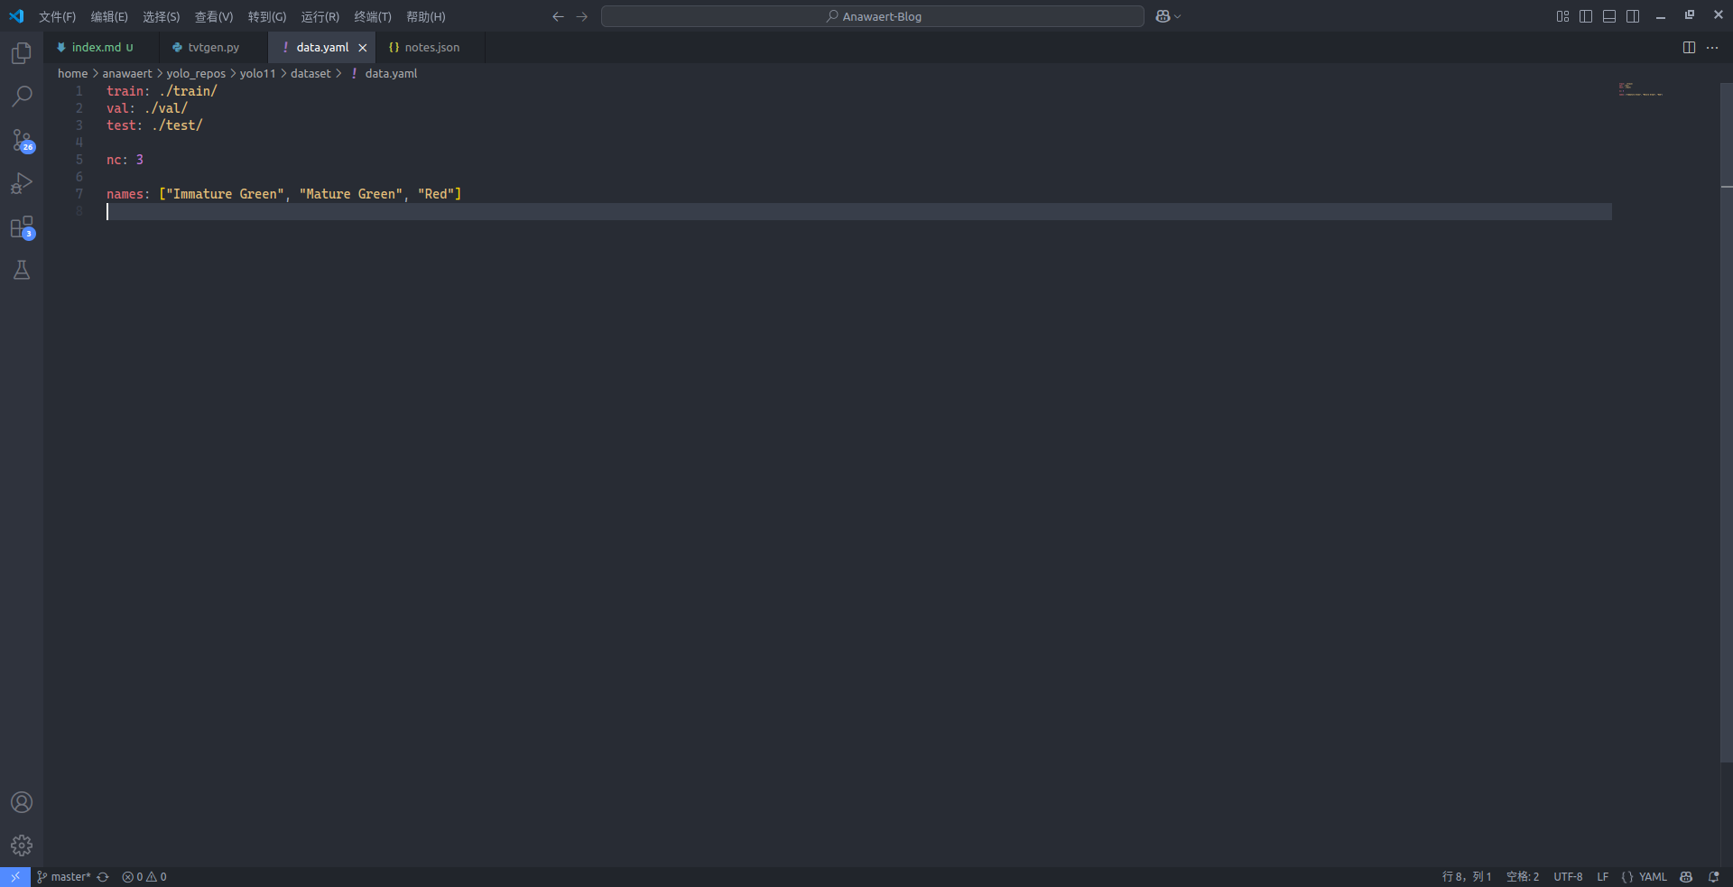Open the editor More Actions ellipsis

[1712, 48]
